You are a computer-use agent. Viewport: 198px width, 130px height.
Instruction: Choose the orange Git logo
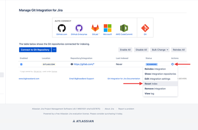[145, 28]
